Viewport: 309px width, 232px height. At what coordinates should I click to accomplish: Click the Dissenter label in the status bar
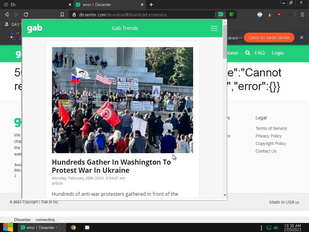coord(22,220)
